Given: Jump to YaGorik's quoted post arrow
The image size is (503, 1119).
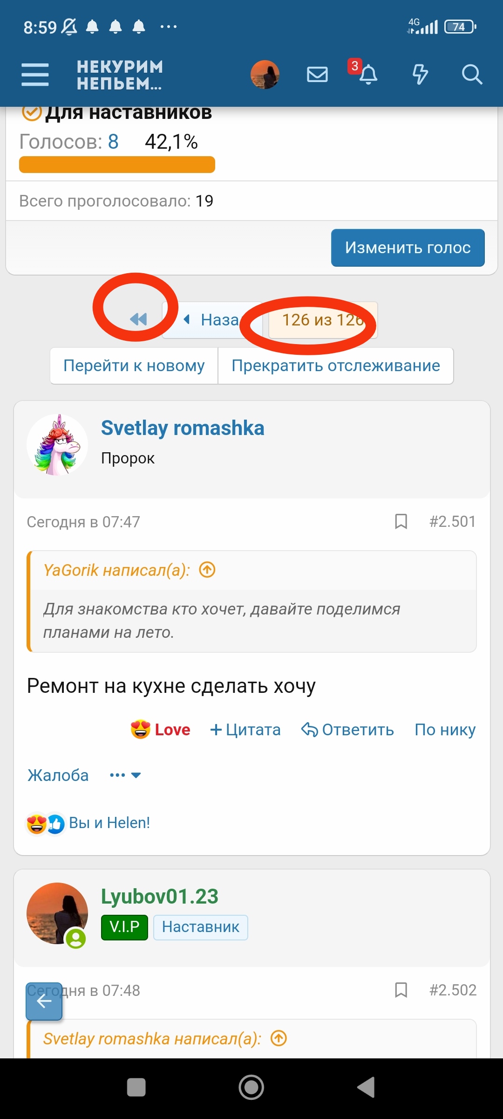Looking at the screenshot, I should coord(207,570).
